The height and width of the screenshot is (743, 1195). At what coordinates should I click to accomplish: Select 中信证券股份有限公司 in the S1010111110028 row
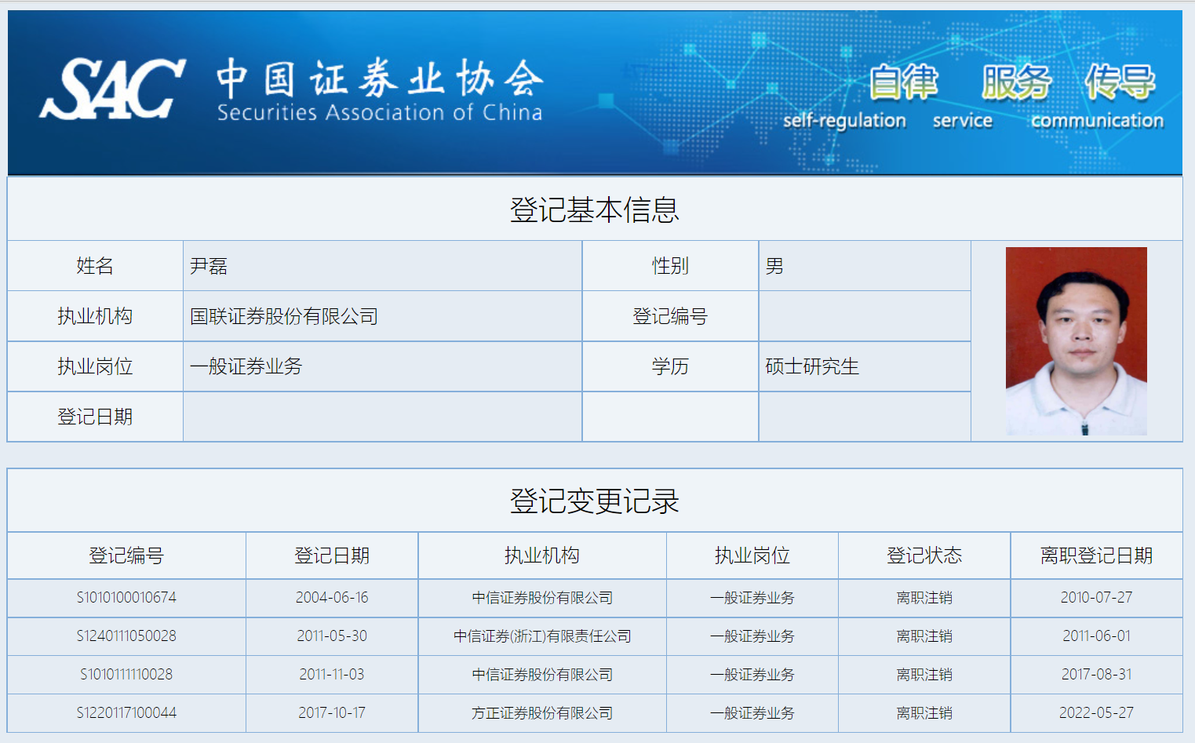[x=542, y=675]
